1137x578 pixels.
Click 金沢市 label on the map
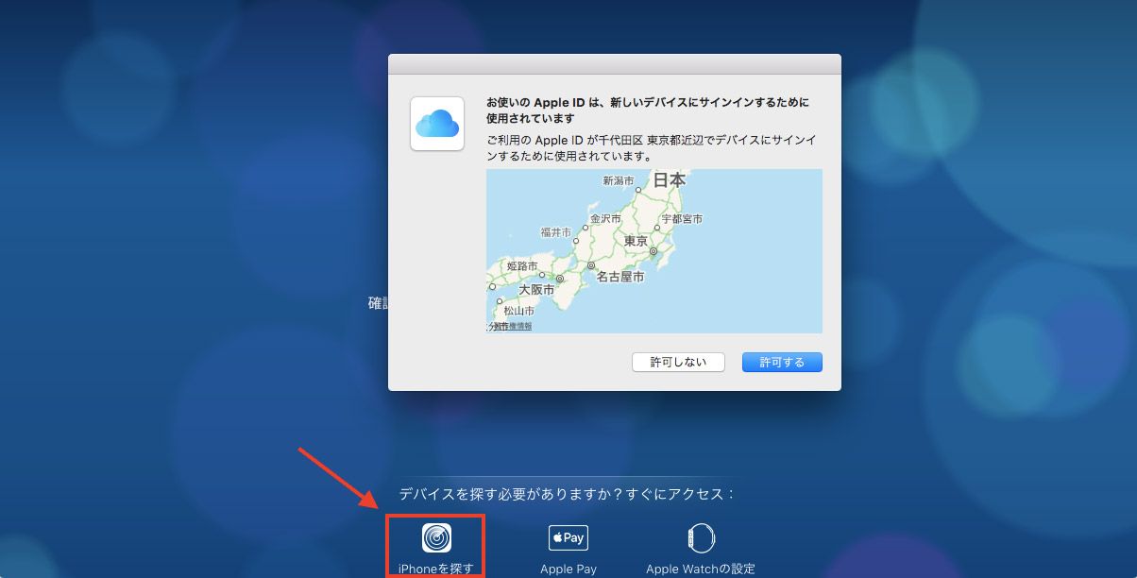click(x=606, y=218)
